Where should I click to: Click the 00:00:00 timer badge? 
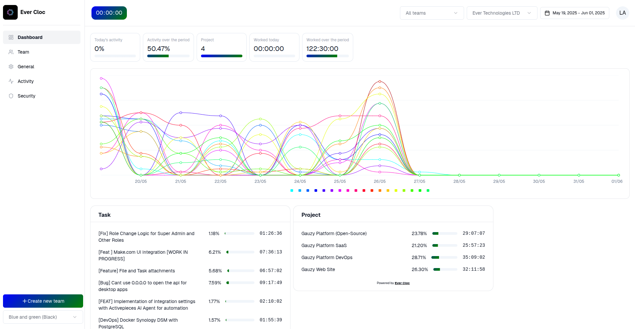point(109,13)
